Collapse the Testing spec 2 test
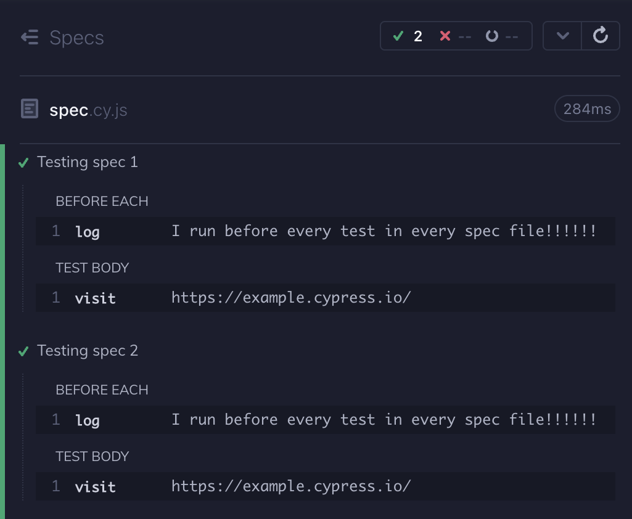The width and height of the screenshot is (632, 519). (x=88, y=351)
